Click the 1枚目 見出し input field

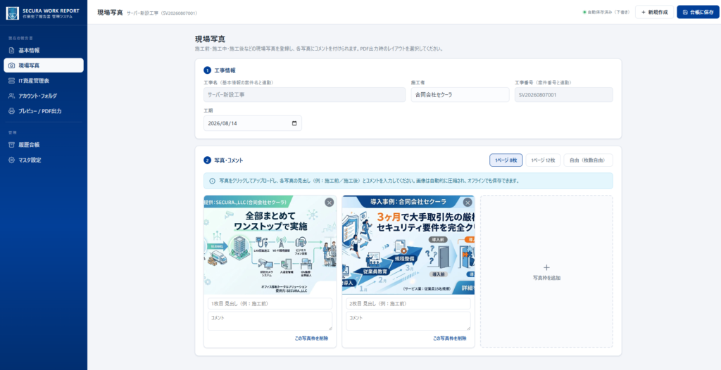pos(270,303)
